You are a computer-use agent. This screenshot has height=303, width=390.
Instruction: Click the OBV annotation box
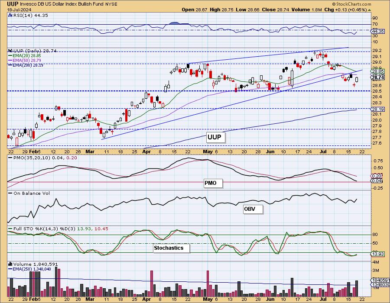tap(253, 209)
